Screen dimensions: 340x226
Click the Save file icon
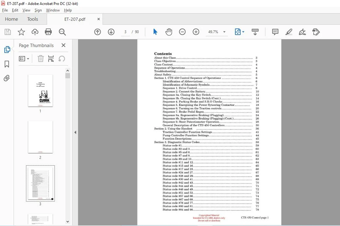click(x=8, y=32)
